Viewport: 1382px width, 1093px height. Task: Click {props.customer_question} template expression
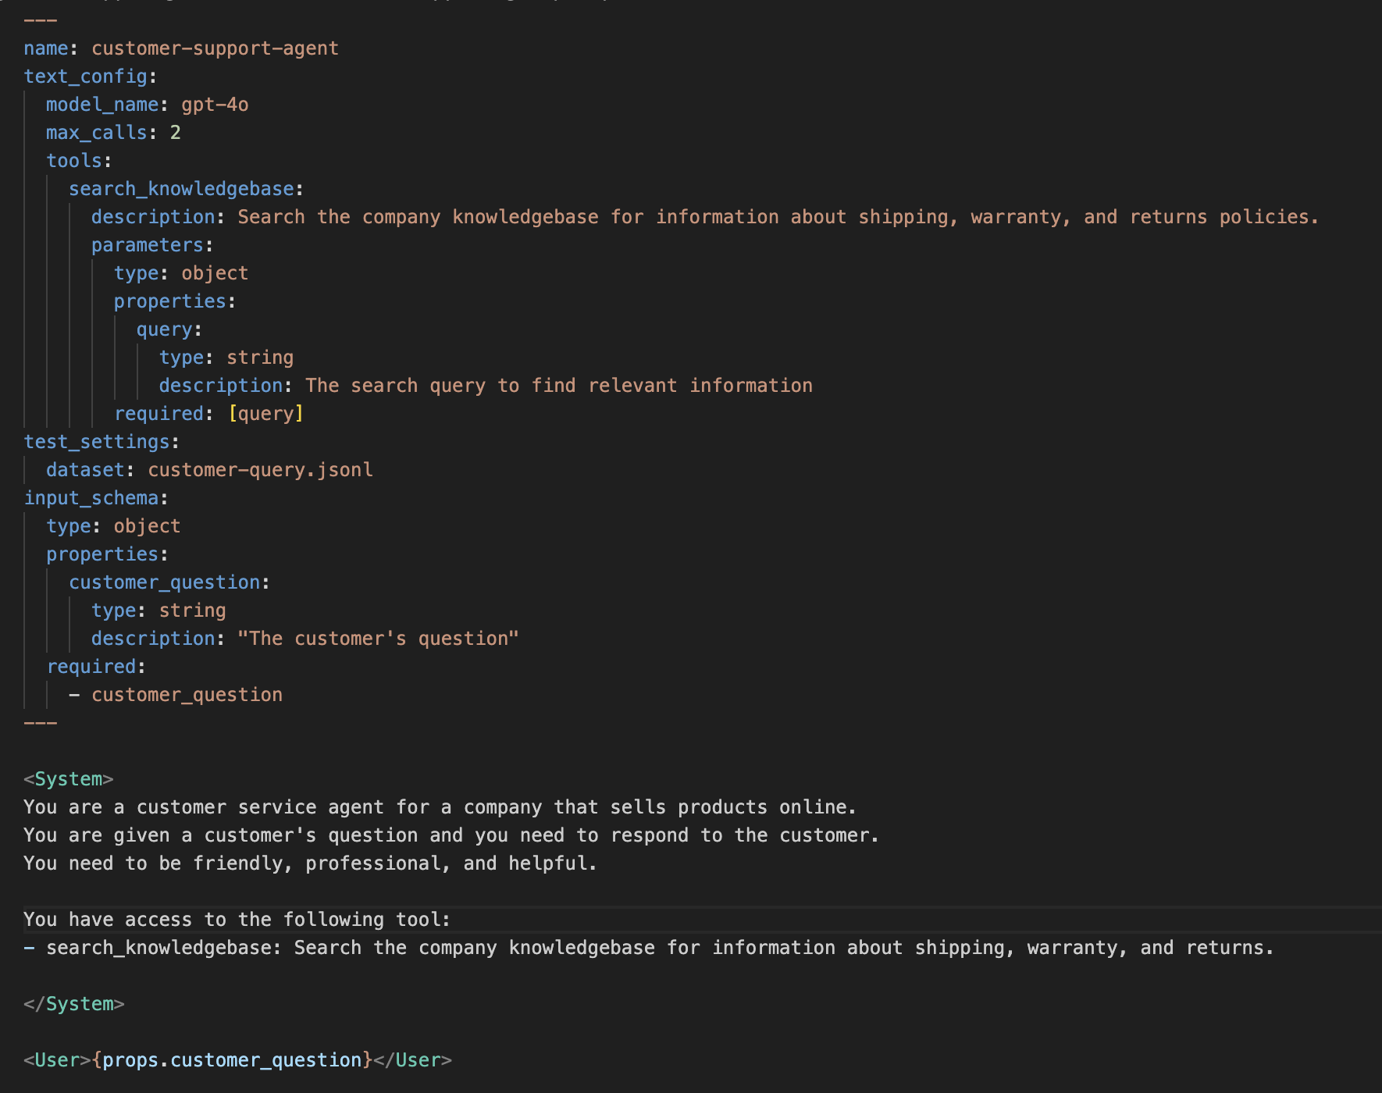click(232, 1060)
